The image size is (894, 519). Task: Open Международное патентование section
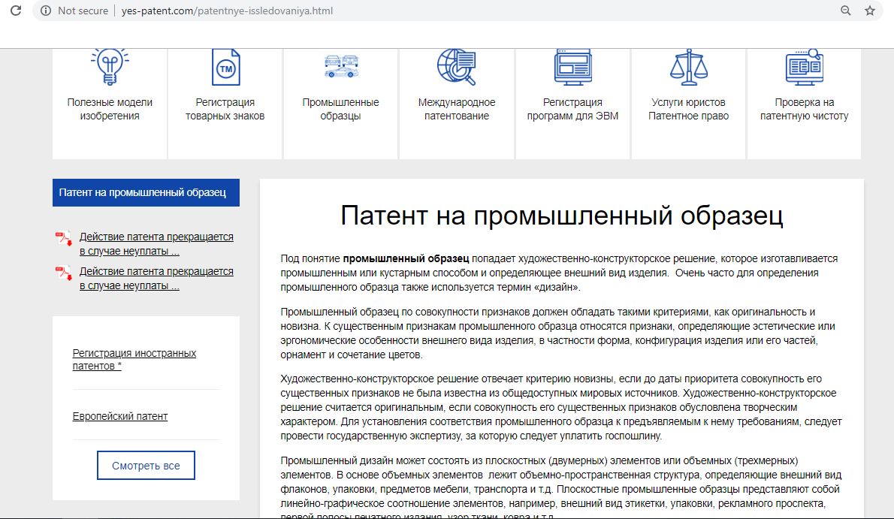457,109
